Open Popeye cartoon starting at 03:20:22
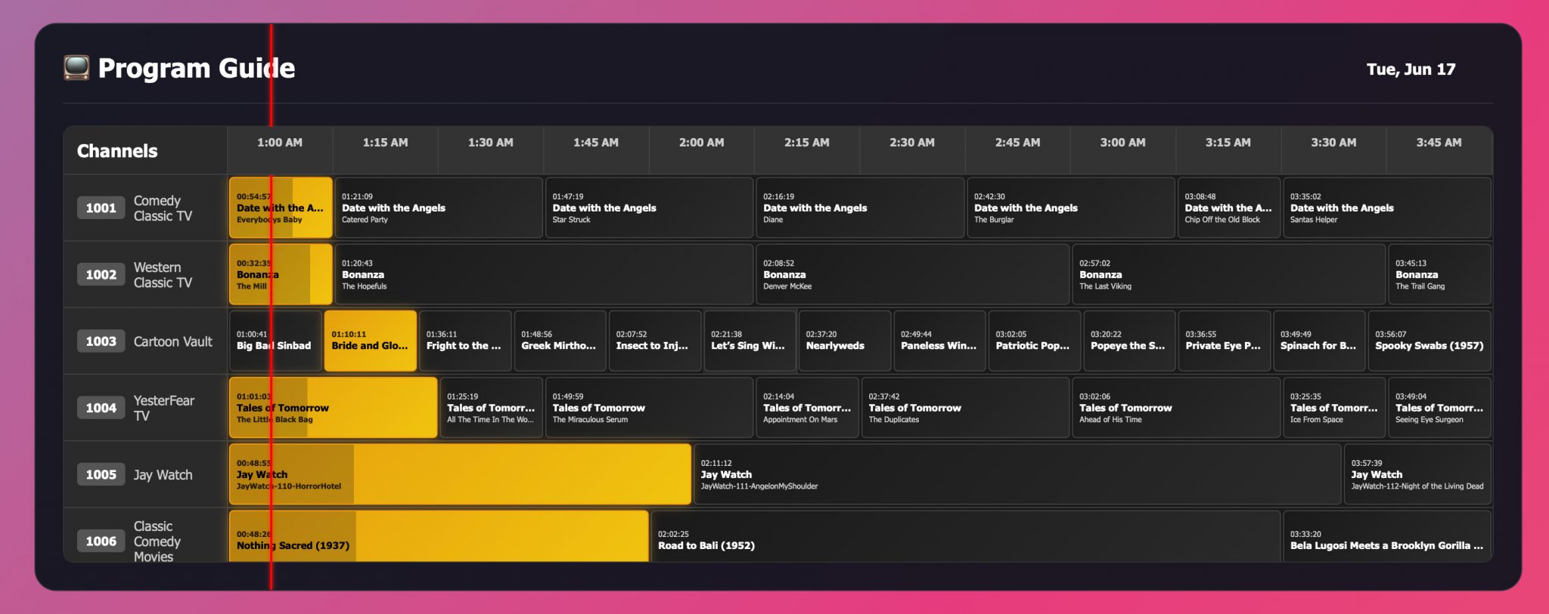Image resolution: width=1549 pixels, height=614 pixels. tap(1129, 341)
